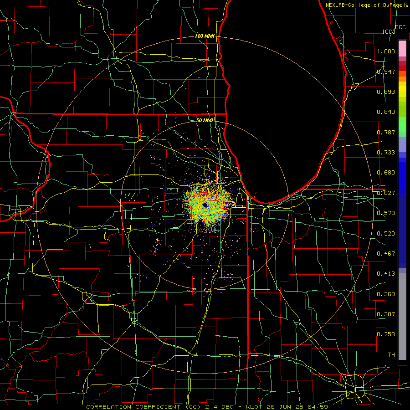Pick the red swatch on the color bar
Image resolution: width=410 pixels, height=410 pixels.
(402, 68)
